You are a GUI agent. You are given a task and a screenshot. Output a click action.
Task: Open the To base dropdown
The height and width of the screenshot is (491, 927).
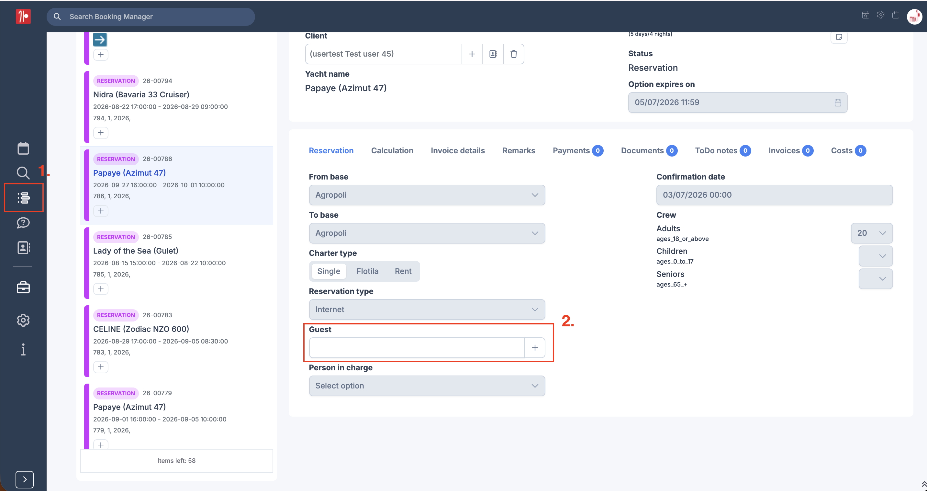pyautogui.click(x=427, y=233)
